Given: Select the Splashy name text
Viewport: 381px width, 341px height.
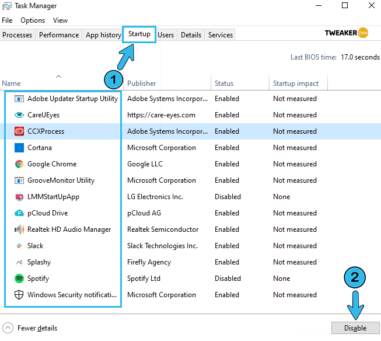Looking at the screenshot, I should coord(39,262).
